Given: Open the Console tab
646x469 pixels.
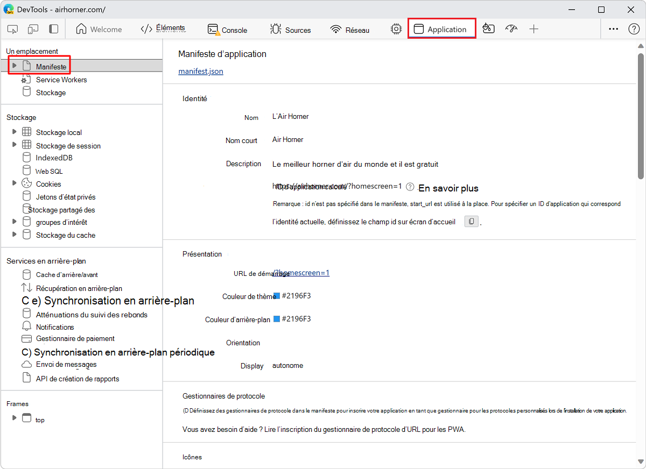Looking at the screenshot, I should 228,30.
